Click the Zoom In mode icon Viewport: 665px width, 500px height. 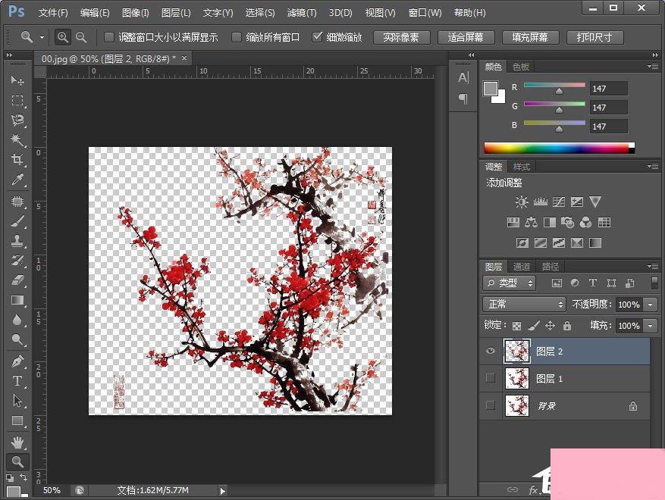click(x=63, y=37)
